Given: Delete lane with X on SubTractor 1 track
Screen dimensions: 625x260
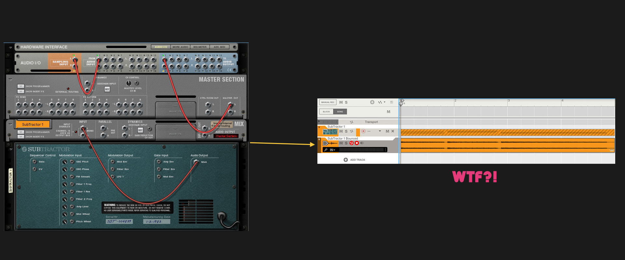Looking at the screenshot, I should click(393, 131).
